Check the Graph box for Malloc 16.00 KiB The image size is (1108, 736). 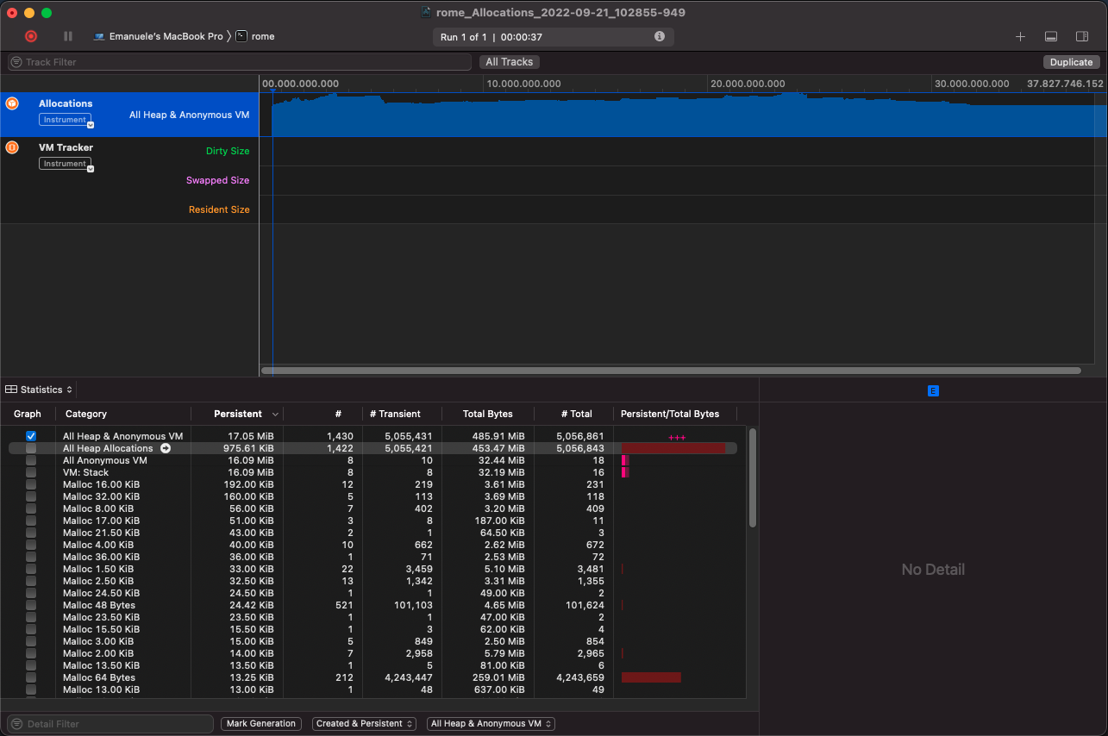click(x=31, y=484)
